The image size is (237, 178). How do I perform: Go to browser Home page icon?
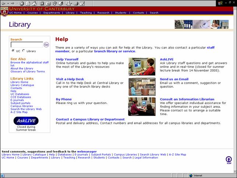[x=34, y=3]
